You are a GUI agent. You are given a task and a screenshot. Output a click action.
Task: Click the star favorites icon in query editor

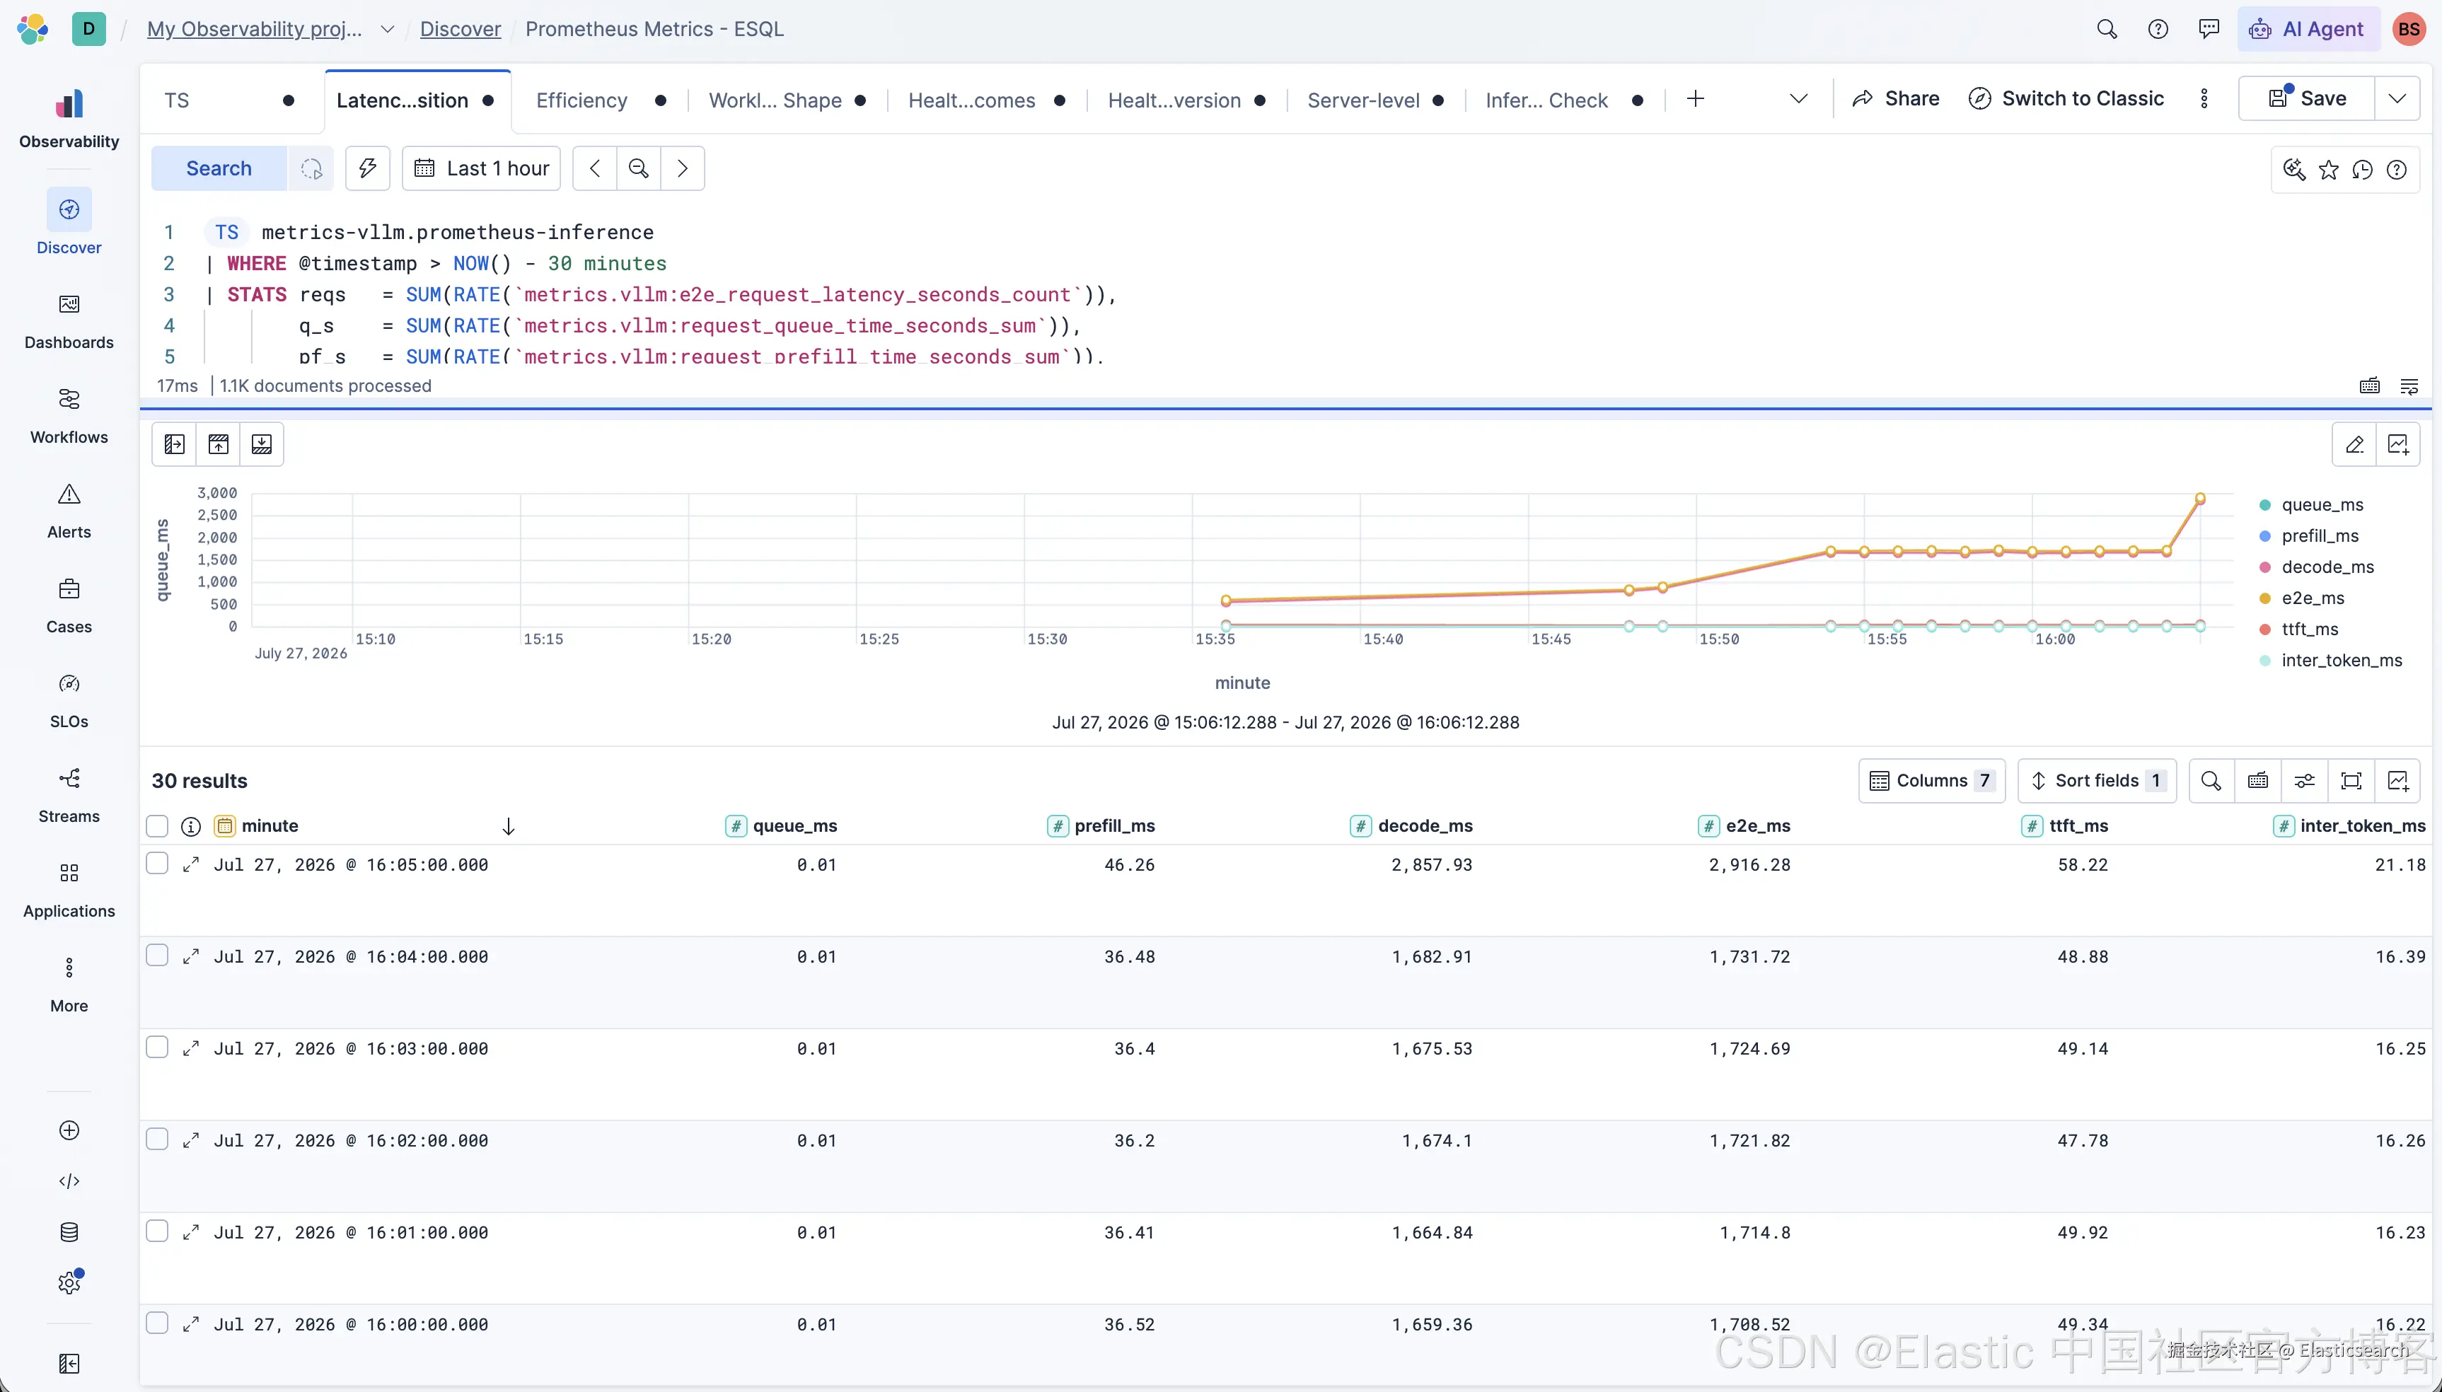tap(2328, 169)
